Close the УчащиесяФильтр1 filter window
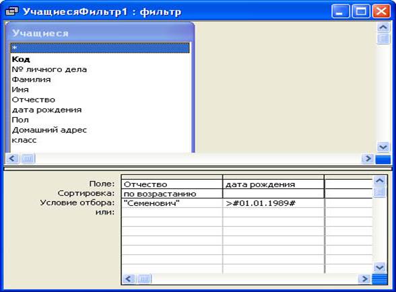 coord(381,11)
